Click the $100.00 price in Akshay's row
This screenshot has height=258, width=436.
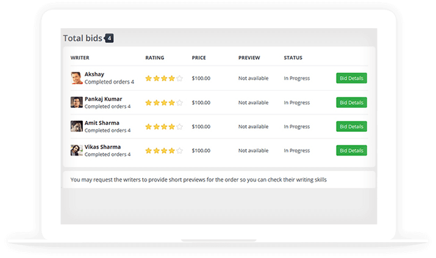[201, 79]
